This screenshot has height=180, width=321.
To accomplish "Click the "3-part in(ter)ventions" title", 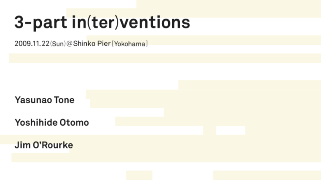I will coord(102,22).
